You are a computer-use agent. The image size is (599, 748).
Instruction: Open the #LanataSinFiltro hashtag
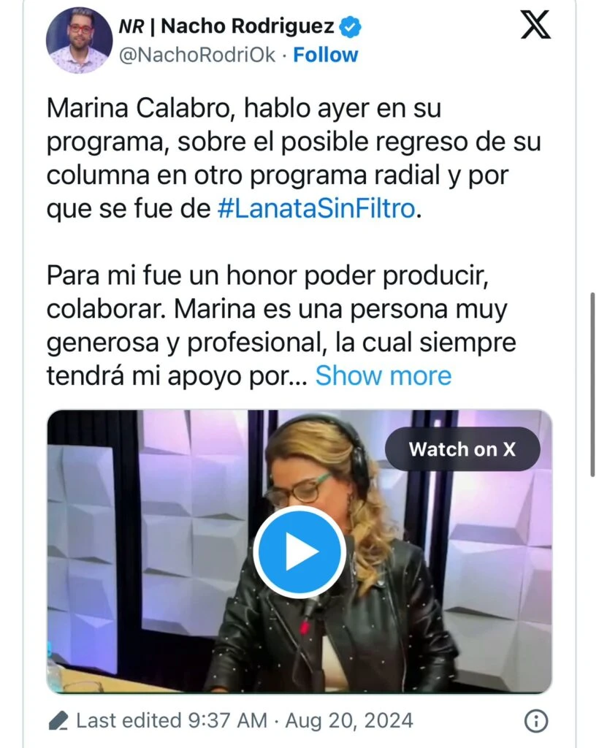click(x=316, y=208)
